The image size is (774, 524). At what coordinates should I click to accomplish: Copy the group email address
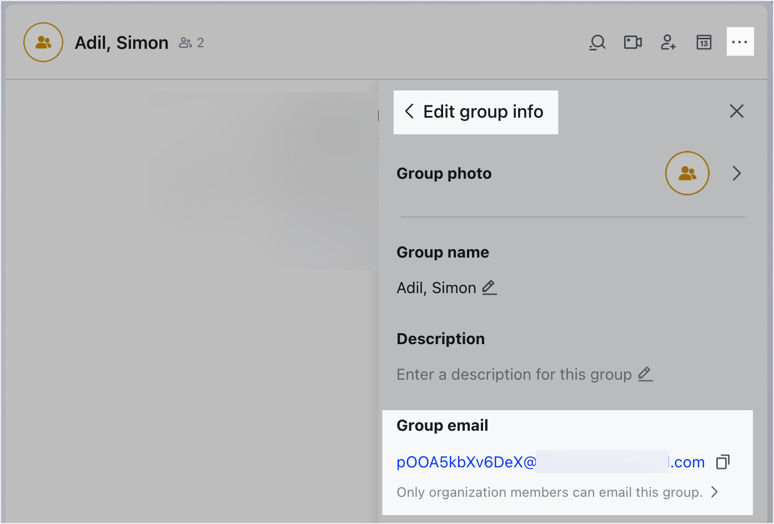point(722,461)
